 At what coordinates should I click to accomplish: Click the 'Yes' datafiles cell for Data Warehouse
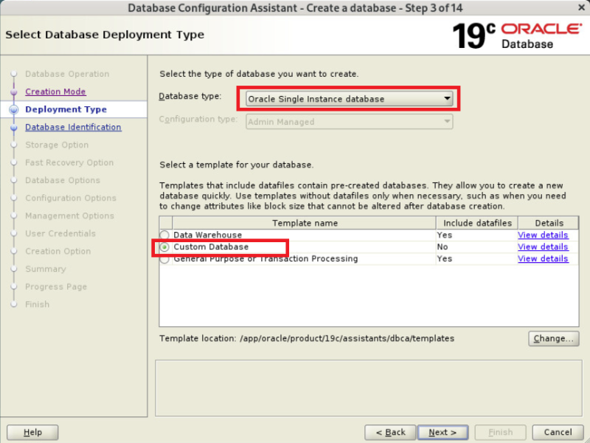(476, 235)
